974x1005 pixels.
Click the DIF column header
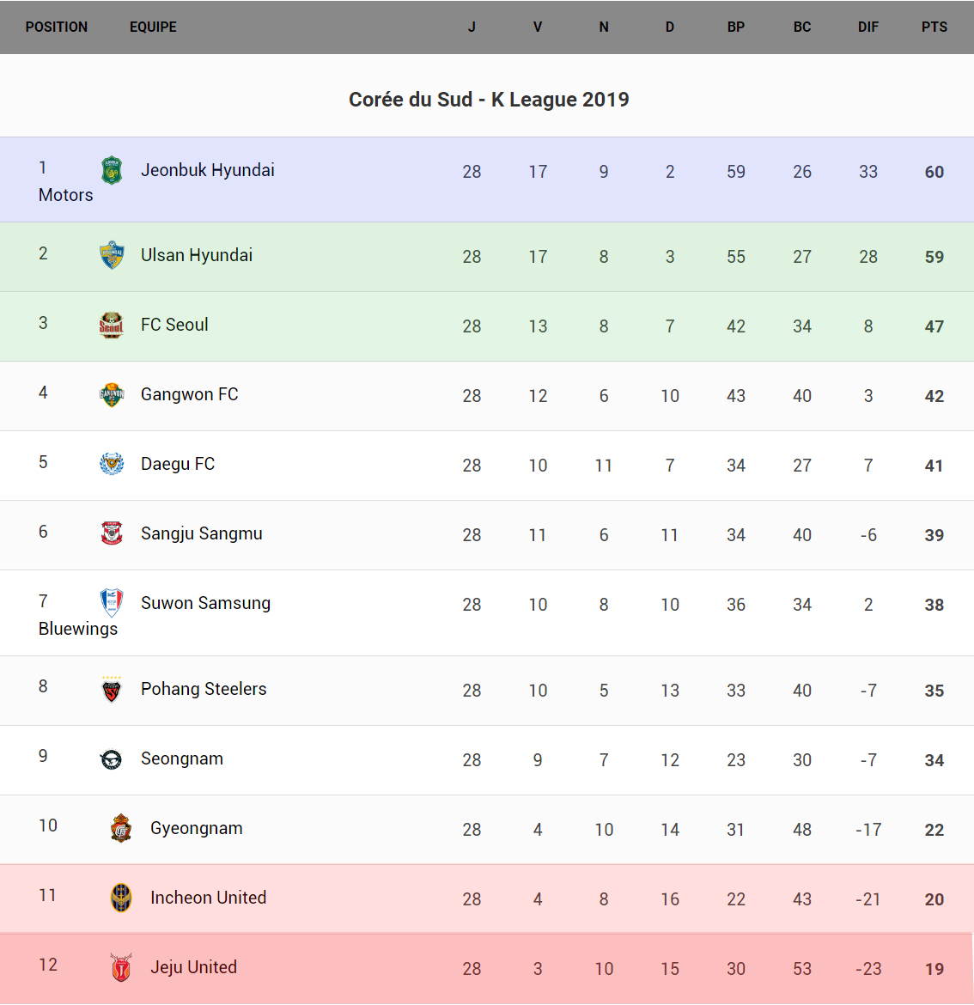tap(868, 27)
